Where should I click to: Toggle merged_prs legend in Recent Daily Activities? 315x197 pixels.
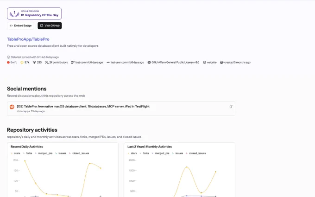tap(44, 153)
